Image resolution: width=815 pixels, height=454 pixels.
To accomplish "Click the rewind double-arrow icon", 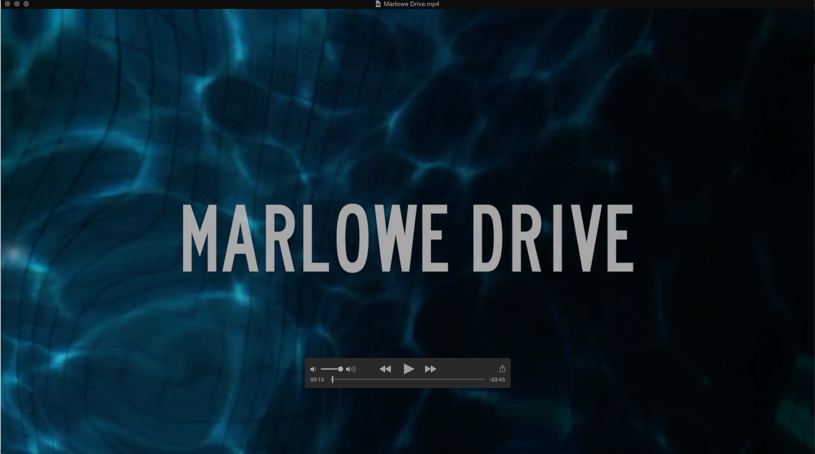I will [x=385, y=369].
